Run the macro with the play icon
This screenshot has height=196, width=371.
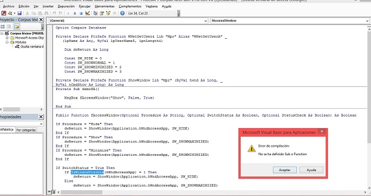coord(68,13)
